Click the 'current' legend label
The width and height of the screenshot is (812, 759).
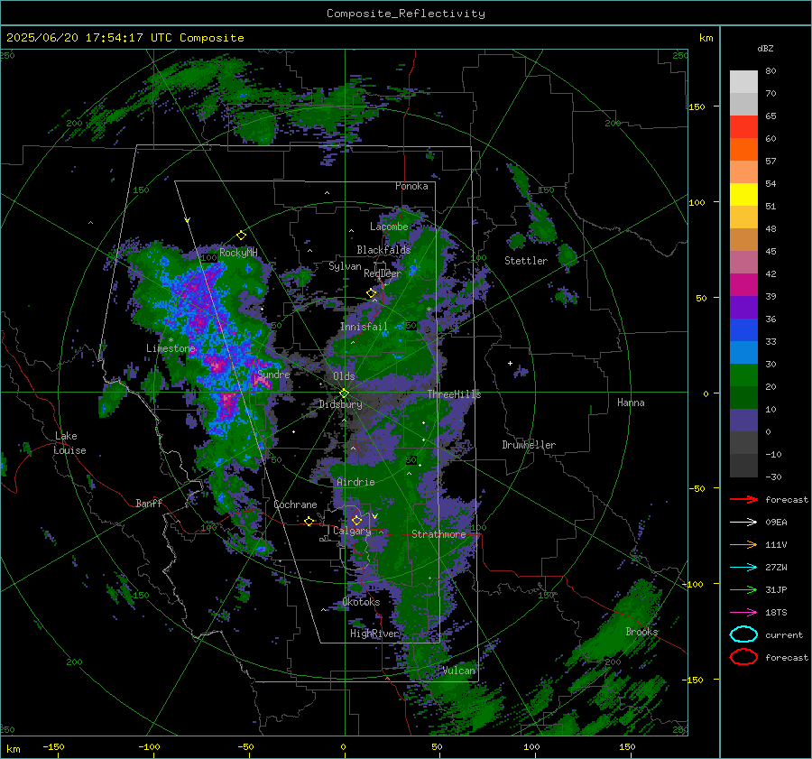click(x=784, y=634)
